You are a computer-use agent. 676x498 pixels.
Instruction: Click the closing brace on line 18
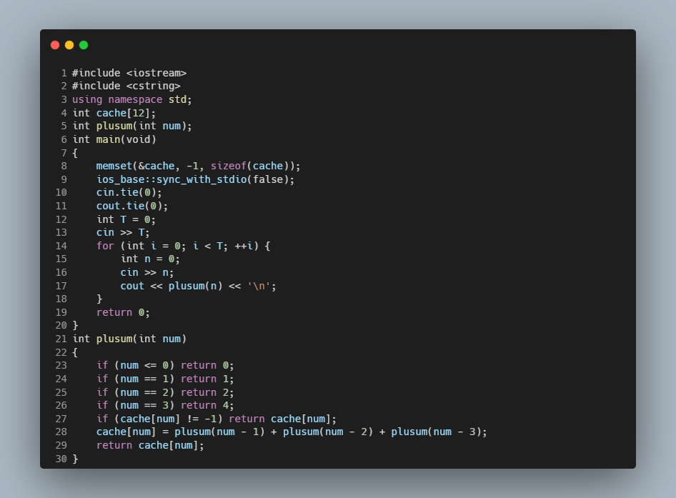pyautogui.click(x=99, y=299)
